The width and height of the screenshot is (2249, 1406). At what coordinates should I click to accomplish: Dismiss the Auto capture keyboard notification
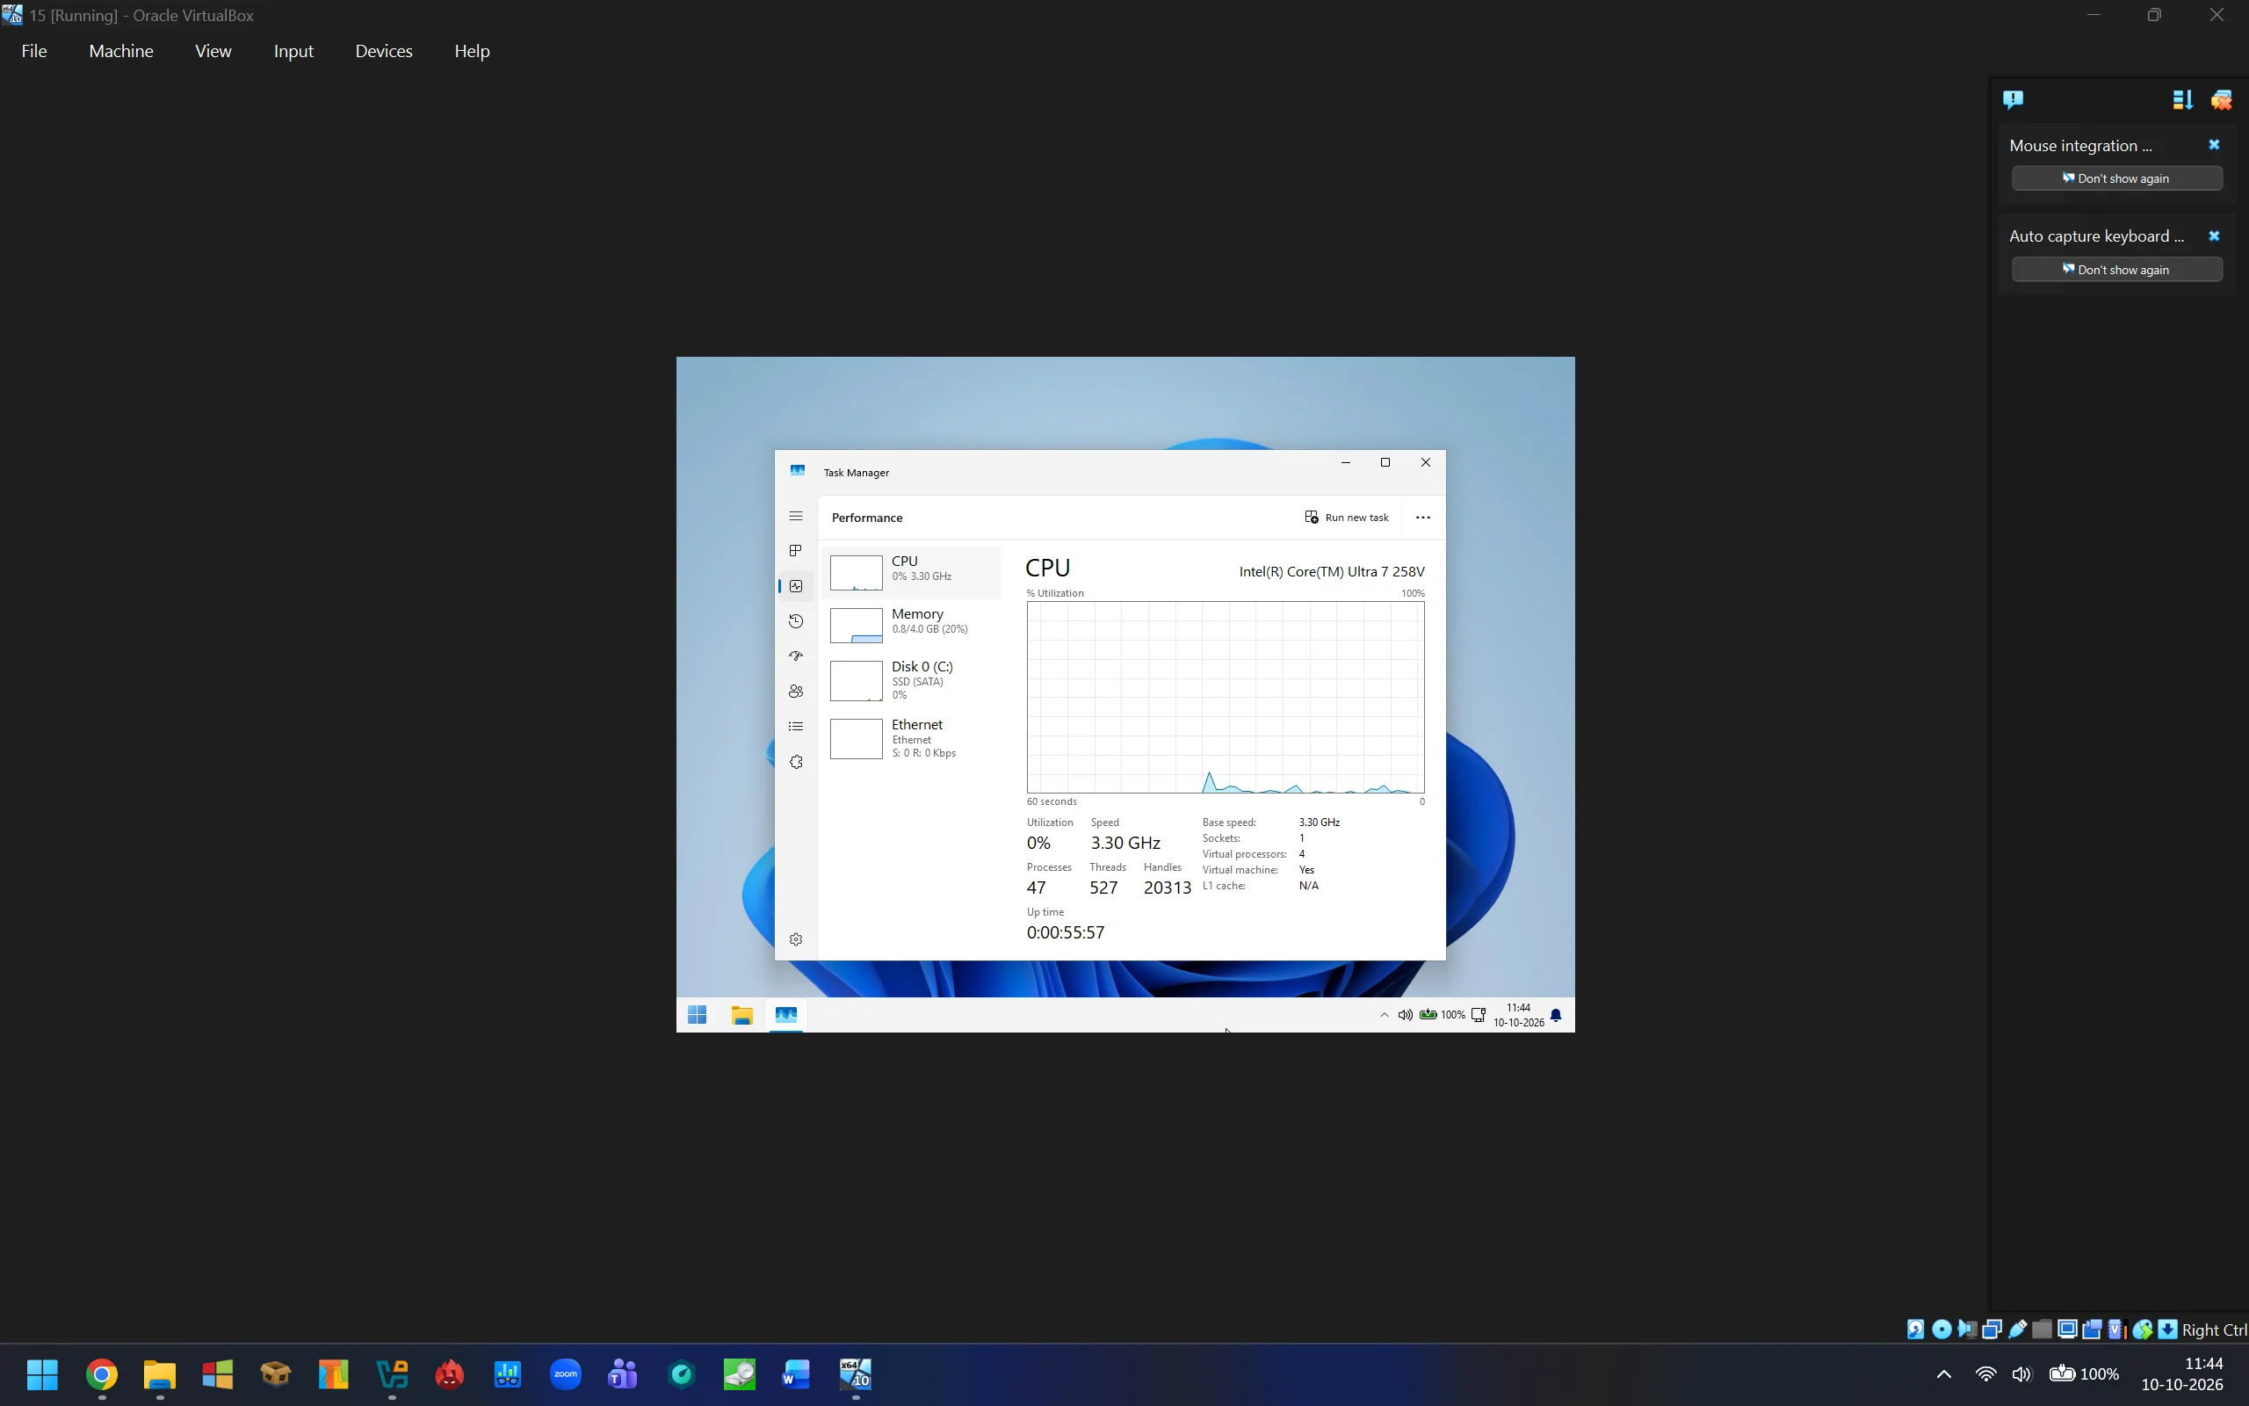click(x=2214, y=236)
